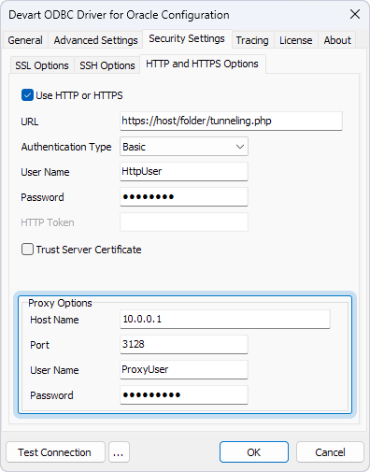Click the Authentication Type label
The width and height of the screenshot is (370, 472).
click(66, 147)
